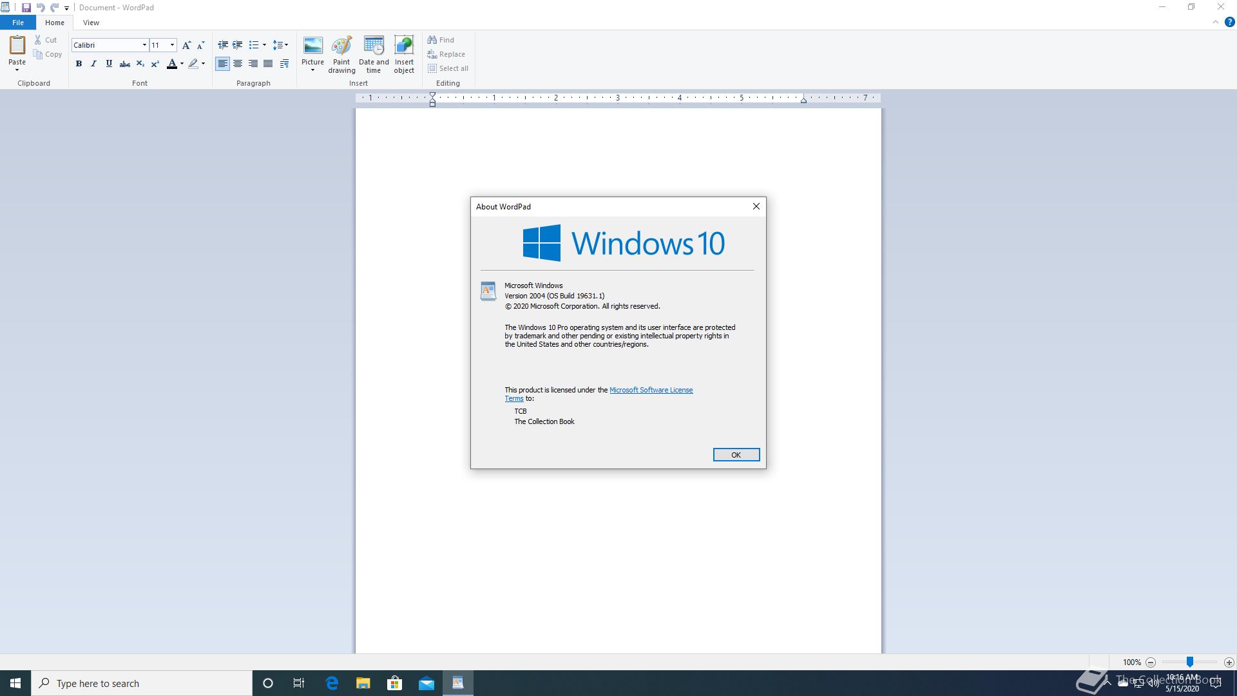Screen dimensions: 1237x696
Task: Toggle Italic formatting
Action: 94,64
